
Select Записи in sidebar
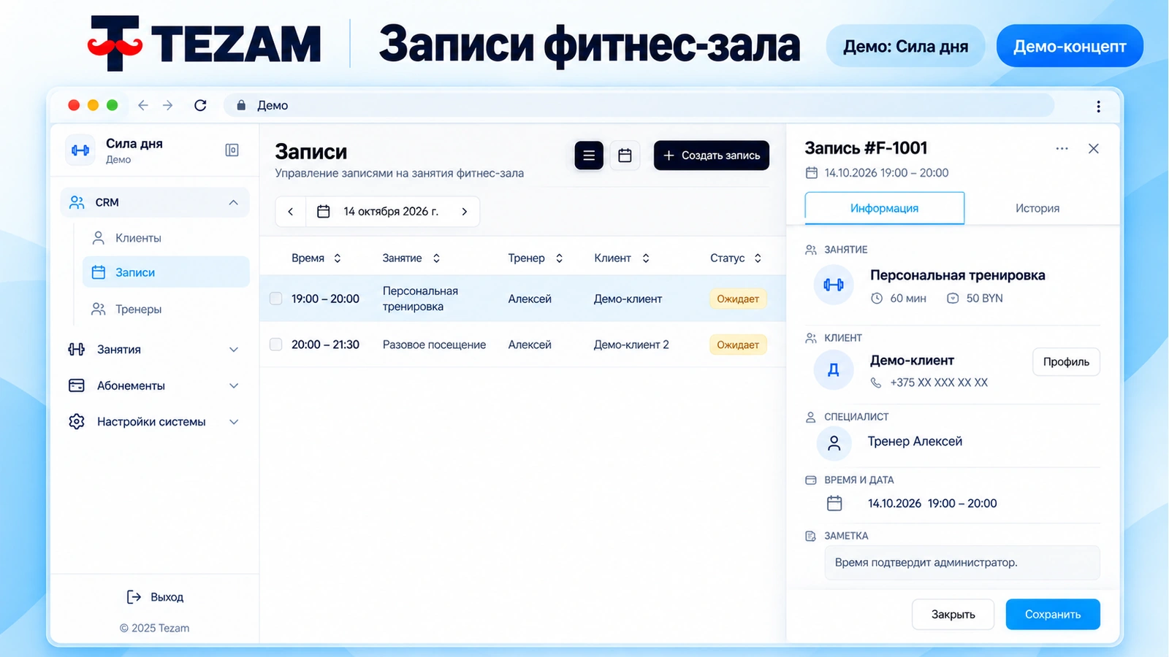point(166,272)
